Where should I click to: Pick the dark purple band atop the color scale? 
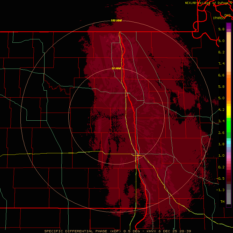pos(229,26)
